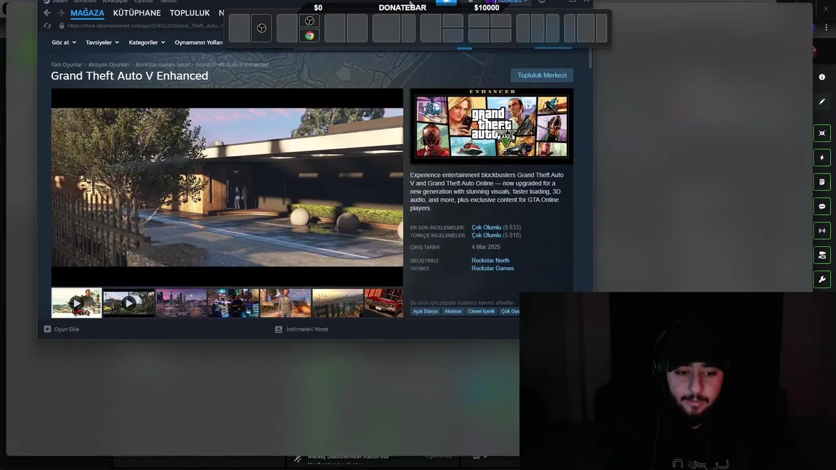Click the Chrome icon in the window-switcher overlay

pos(310,36)
